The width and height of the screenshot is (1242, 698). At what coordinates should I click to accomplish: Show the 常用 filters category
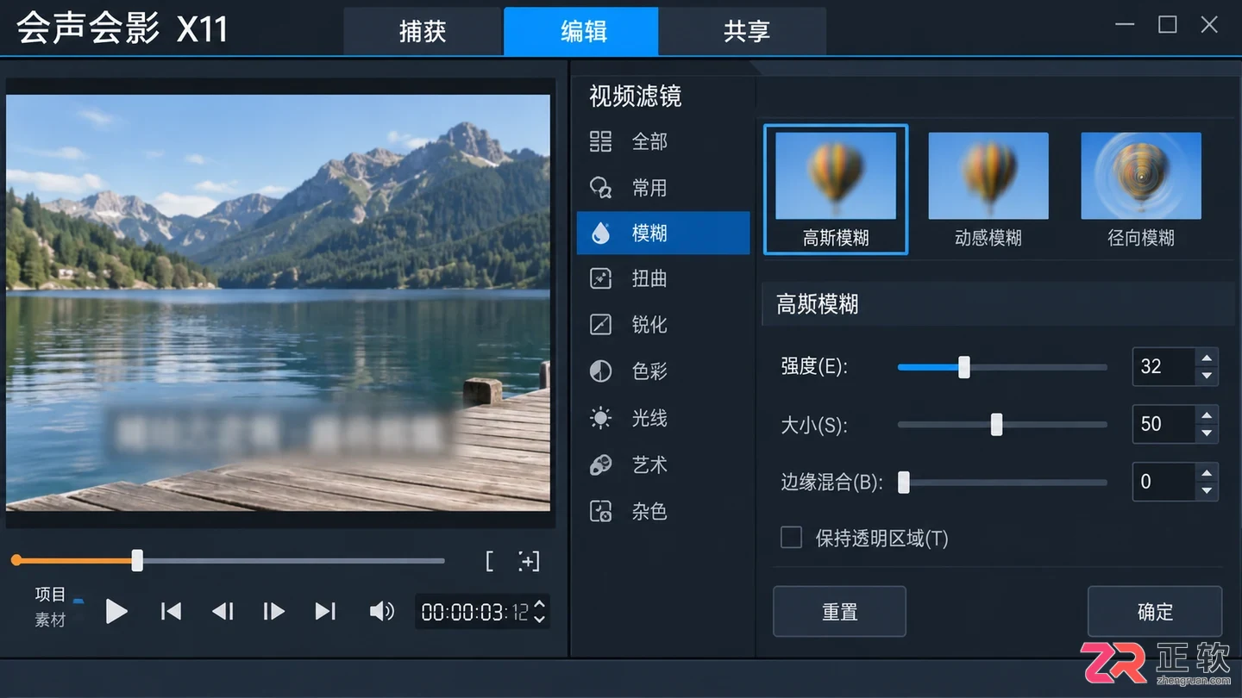point(663,188)
